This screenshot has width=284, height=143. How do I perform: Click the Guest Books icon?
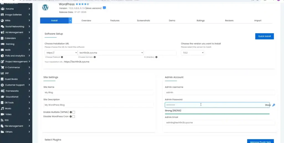2,79
